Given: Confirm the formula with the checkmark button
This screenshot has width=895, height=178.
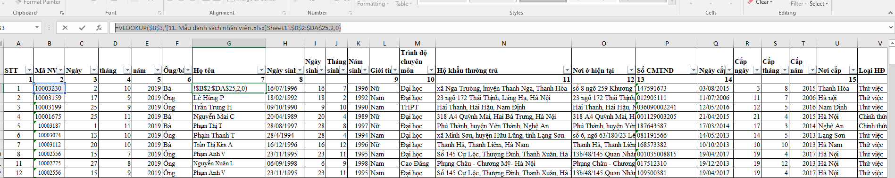Looking at the screenshot, I should pyautogui.click(x=82, y=28).
